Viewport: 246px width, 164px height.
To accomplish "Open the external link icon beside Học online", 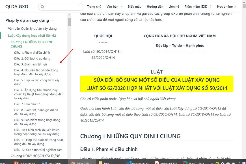I will pyautogui.click(x=235, y=6).
